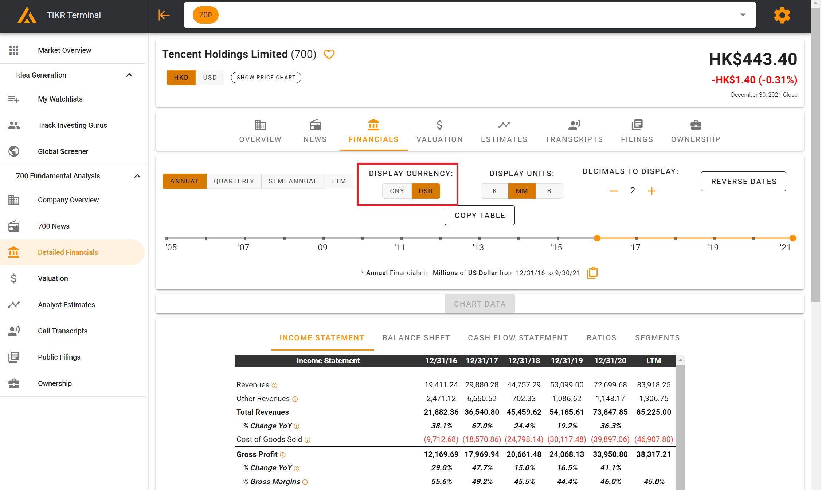Click the Ownership briefcase icon in the sidebar
822x490 pixels.
point(14,383)
